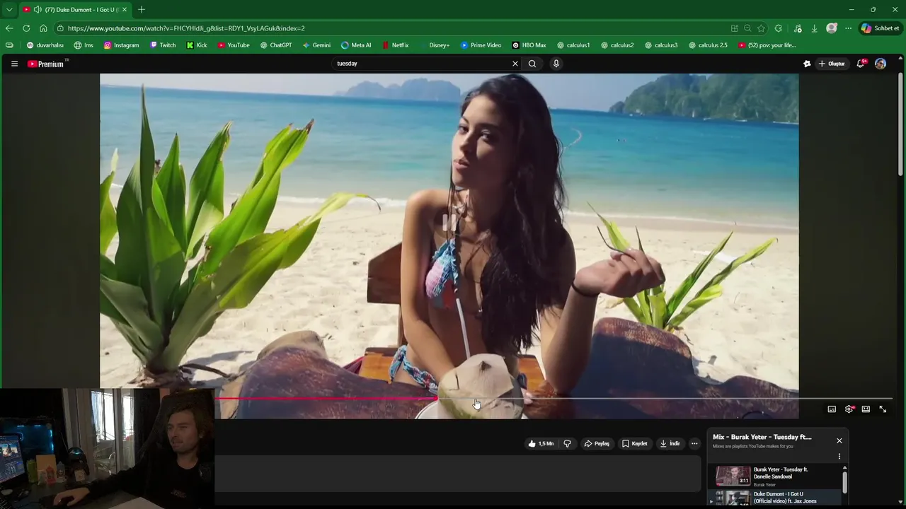Click the pause overlay on the video

tap(449, 221)
